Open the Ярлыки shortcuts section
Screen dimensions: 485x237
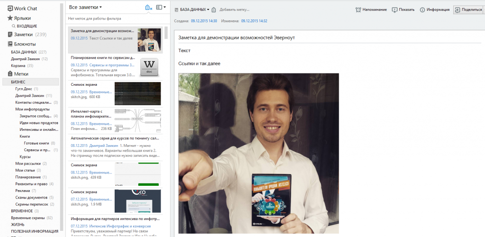[x=19, y=18]
